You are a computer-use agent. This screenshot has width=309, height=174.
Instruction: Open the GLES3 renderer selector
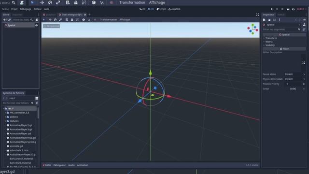(301, 9)
